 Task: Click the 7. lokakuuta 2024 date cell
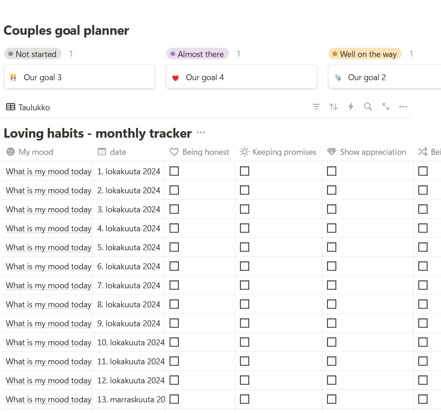point(129,286)
